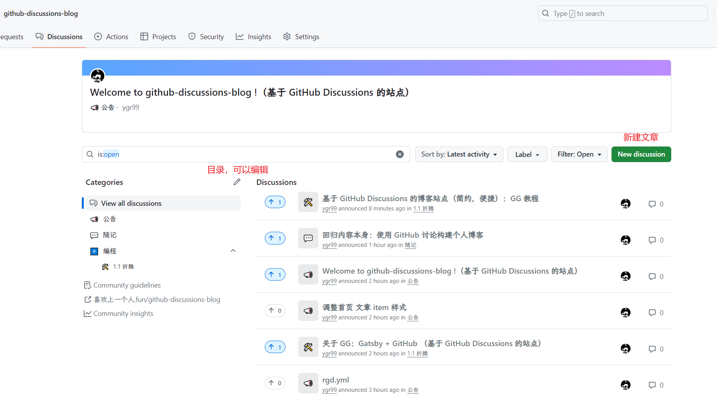Click the ygr99 author link under 调整首页
Screen dimensions: 717x412
tap(329, 317)
